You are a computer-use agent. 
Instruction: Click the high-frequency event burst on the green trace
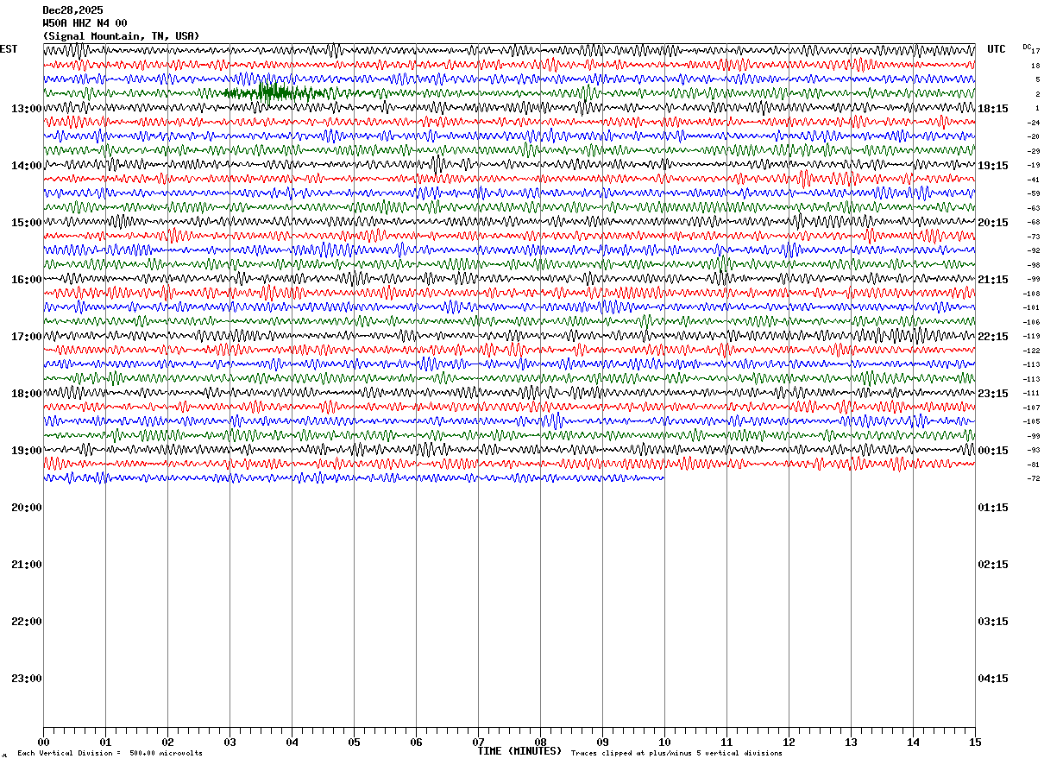[276, 92]
